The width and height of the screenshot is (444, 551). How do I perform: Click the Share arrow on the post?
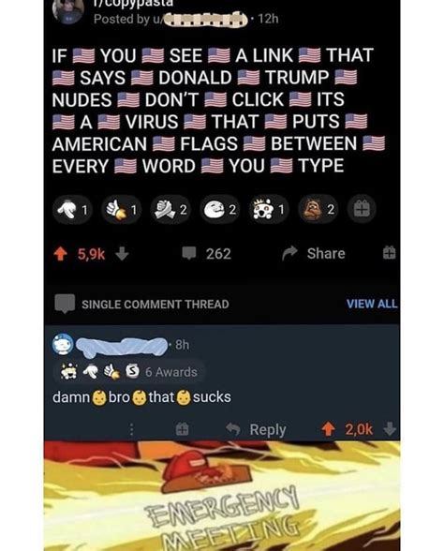click(289, 253)
